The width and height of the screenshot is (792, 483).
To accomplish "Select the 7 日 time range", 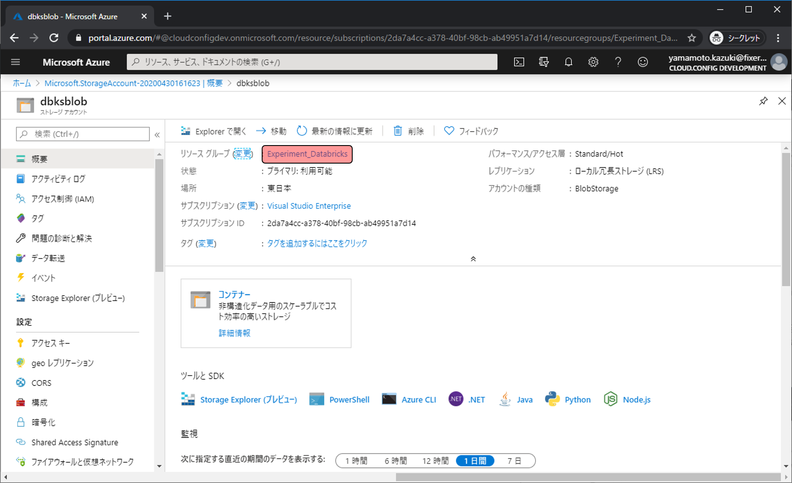I will tap(514, 461).
